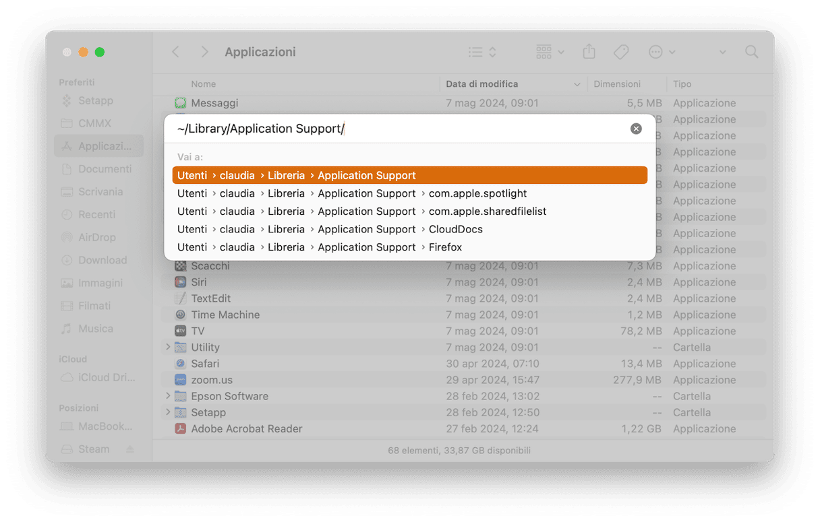
Task: Click the status bar 68 elementi text
Action: pyautogui.click(x=459, y=450)
